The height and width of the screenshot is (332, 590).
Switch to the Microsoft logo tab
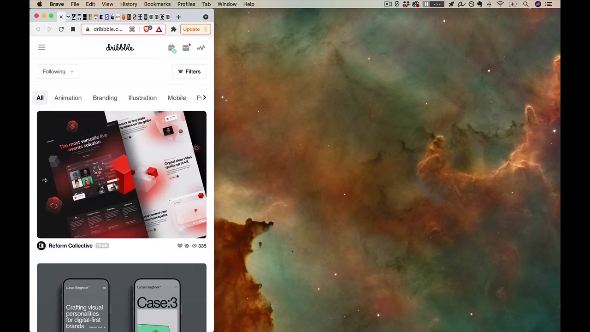coord(90,17)
